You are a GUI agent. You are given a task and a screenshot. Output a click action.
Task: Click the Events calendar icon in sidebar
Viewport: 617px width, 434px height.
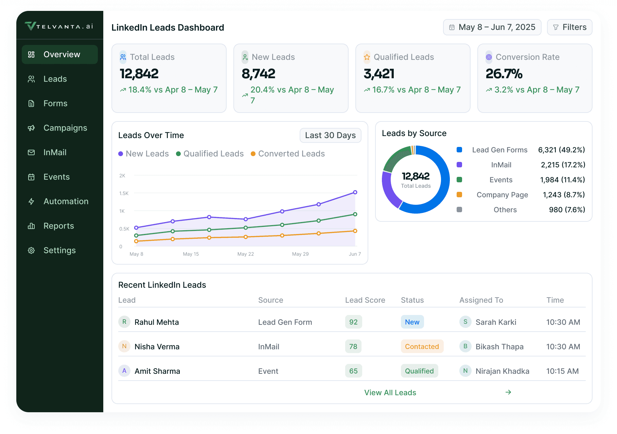[x=31, y=177]
